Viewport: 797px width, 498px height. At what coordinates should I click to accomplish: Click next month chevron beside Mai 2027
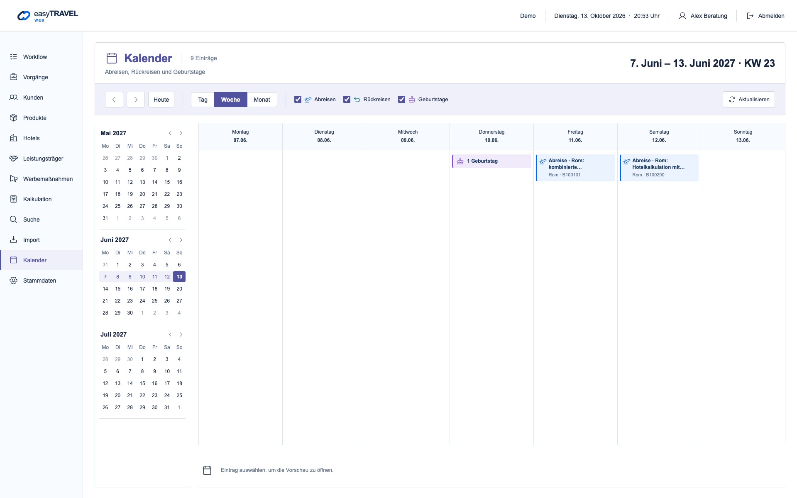coord(181,133)
